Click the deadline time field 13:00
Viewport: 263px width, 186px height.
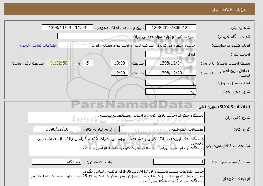120,63
